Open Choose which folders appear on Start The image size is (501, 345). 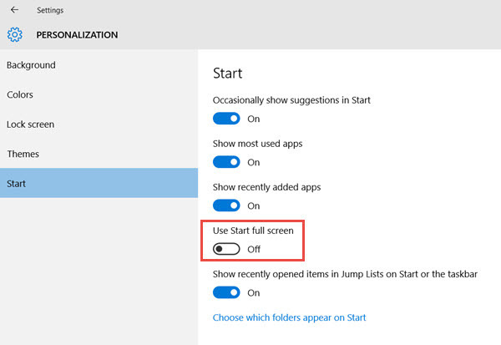(289, 317)
